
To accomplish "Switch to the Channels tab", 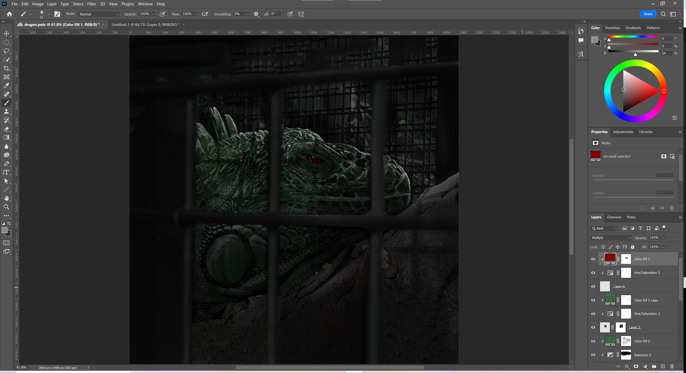I will coord(614,217).
